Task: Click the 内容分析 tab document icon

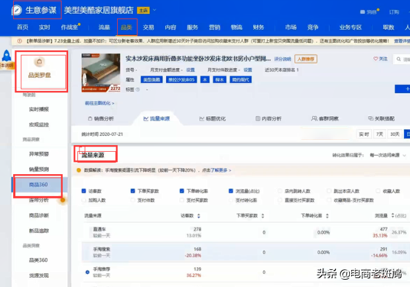Action: (x=257, y=119)
